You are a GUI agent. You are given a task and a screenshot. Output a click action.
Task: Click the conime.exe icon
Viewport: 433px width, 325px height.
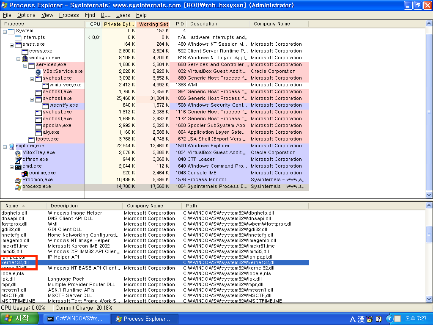tap(25, 173)
